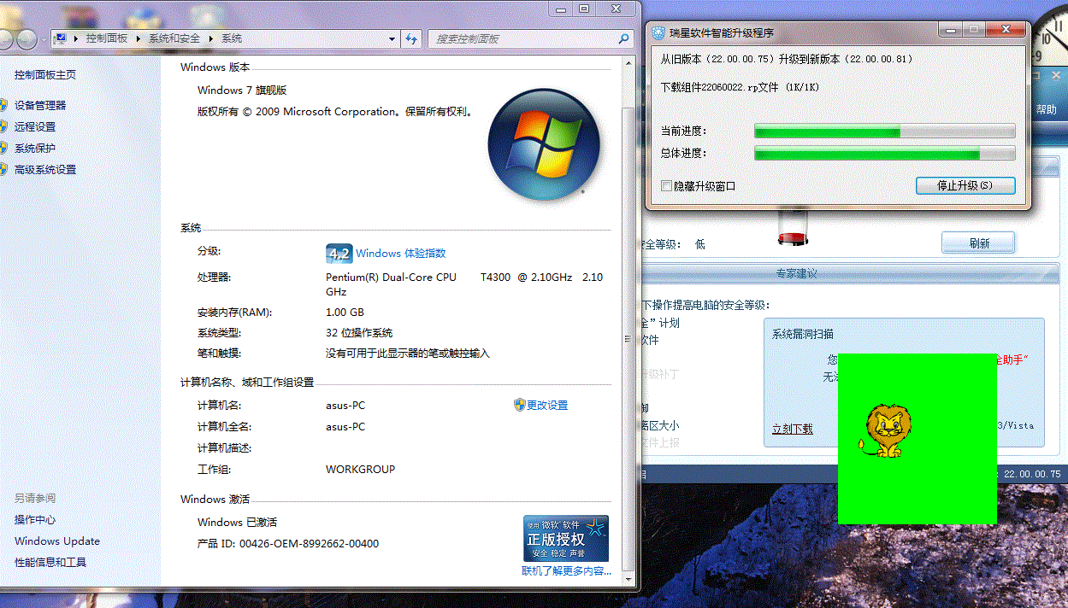Click the computer icon in address bar
The width and height of the screenshot is (1068, 608).
[61, 38]
